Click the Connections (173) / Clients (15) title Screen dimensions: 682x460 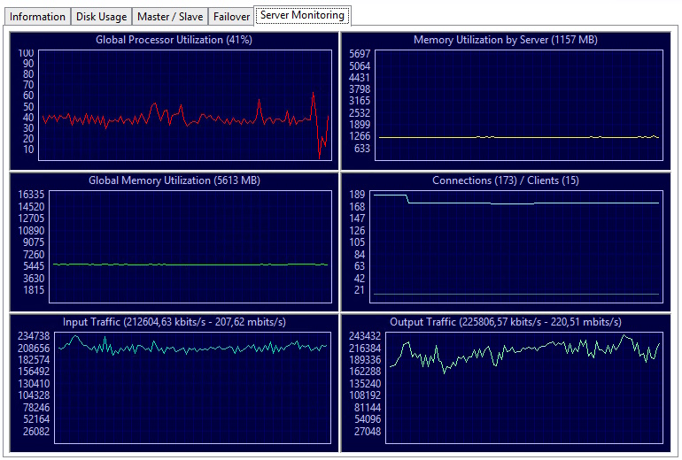click(506, 180)
